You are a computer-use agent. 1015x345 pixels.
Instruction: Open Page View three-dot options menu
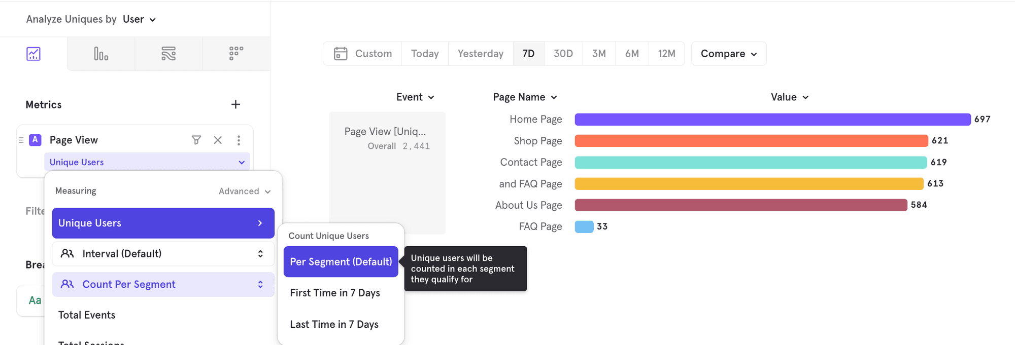pos(239,140)
